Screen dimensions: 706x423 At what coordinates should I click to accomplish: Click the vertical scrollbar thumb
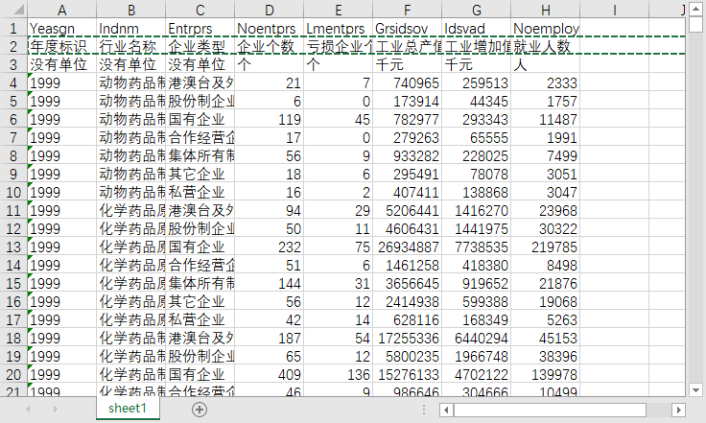pyautogui.click(x=696, y=24)
